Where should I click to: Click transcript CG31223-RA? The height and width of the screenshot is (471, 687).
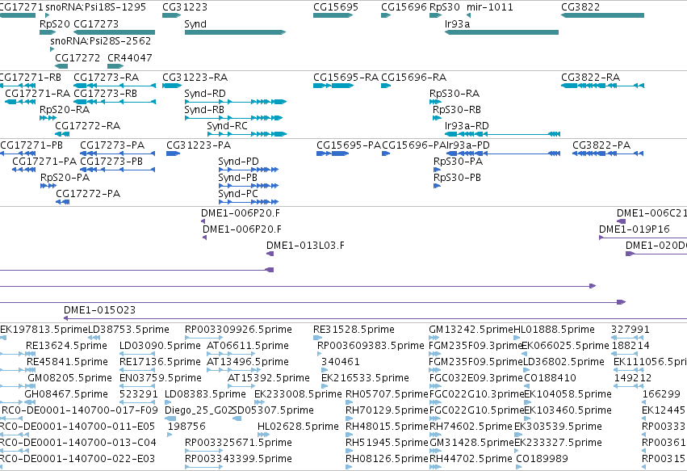pos(172,86)
